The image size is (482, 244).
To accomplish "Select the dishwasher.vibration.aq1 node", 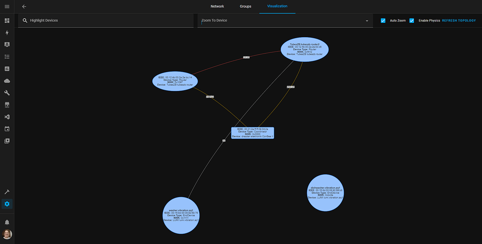I will (x=326, y=193).
